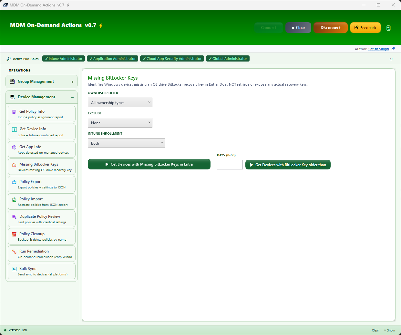
Task: Click the Connect button
Action: click(269, 28)
